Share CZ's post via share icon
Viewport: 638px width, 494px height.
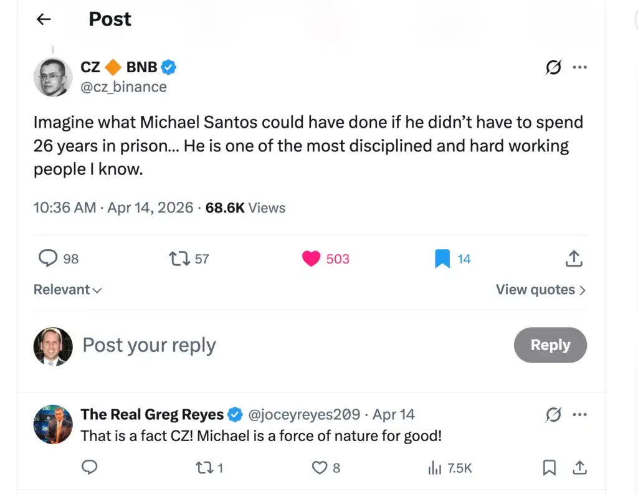[574, 258]
